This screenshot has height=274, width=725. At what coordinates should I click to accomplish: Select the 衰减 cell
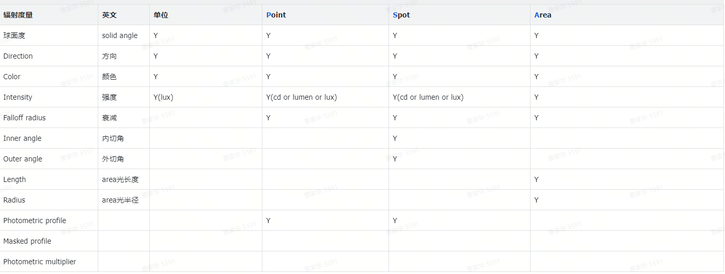pyautogui.click(x=109, y=118)
